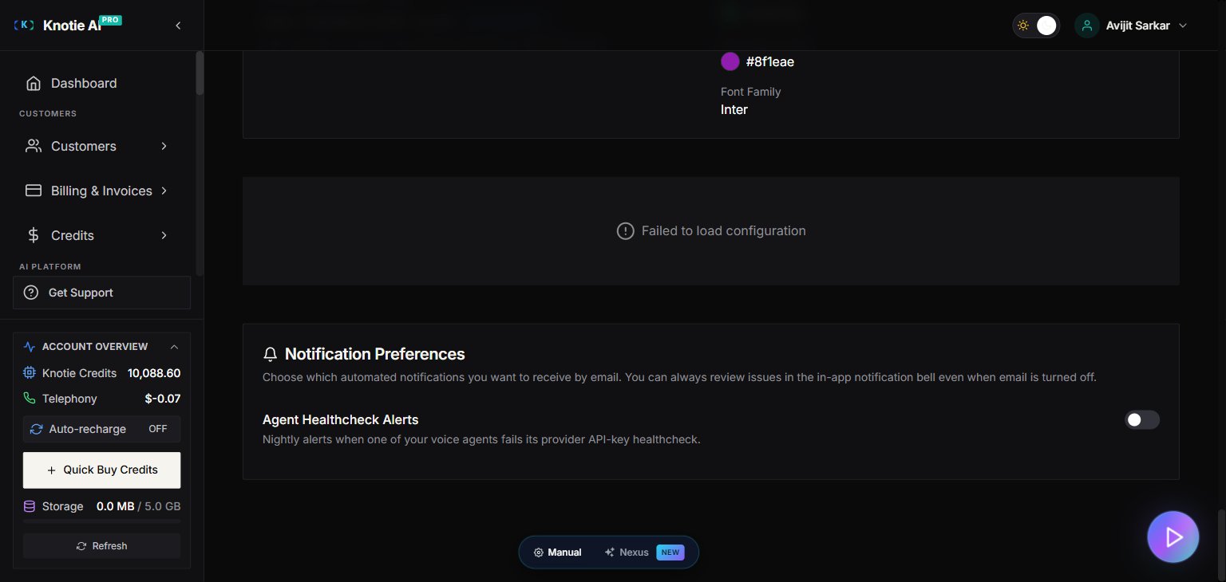Click the Get Support question mark icon
1226x582 pixels.
point(31,293)
